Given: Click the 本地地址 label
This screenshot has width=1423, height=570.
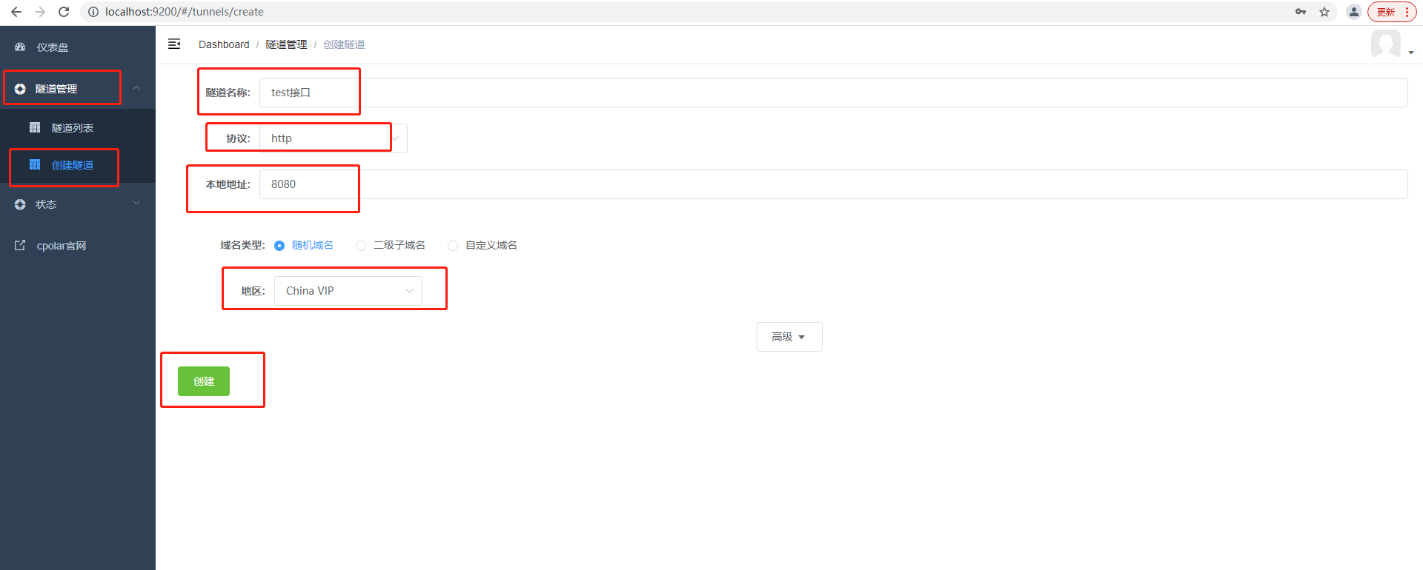Looking at the screenshot, I should tap(228, 184).
